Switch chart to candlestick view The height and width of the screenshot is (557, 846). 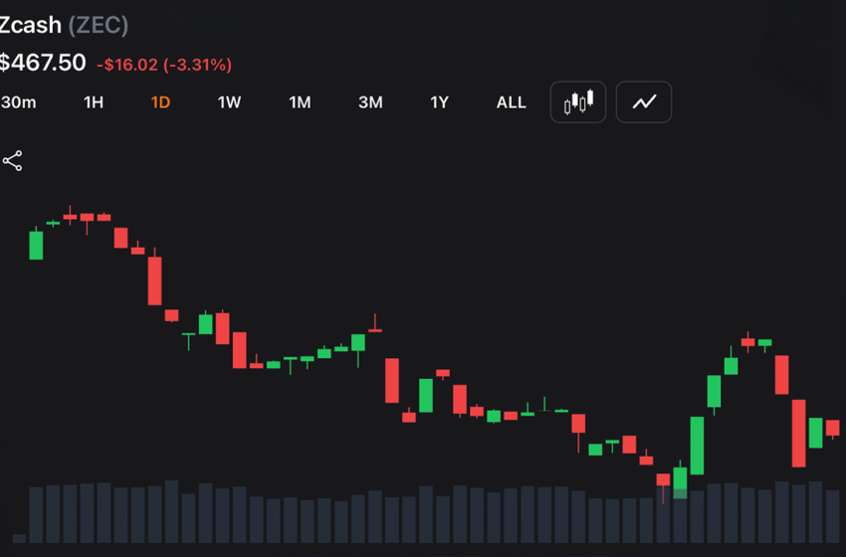click(578, 101)
